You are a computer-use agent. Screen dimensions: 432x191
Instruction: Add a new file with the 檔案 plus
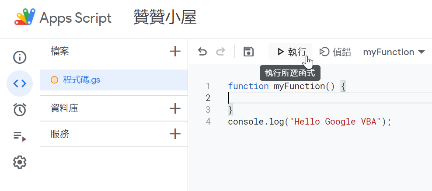tap(175, 51)
